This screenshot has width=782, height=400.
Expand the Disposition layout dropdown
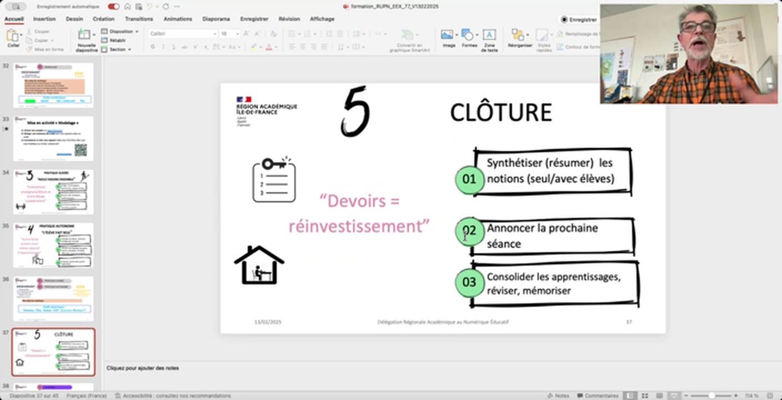(123, 32)
